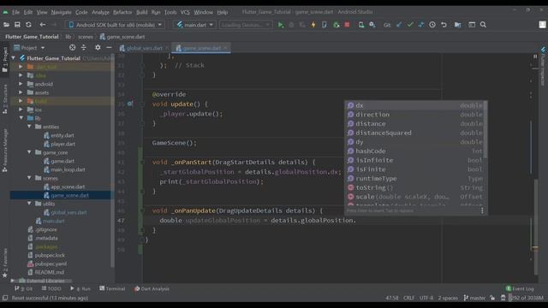Click the Sync/Reload icon in toolbar

tap(28, 25)
